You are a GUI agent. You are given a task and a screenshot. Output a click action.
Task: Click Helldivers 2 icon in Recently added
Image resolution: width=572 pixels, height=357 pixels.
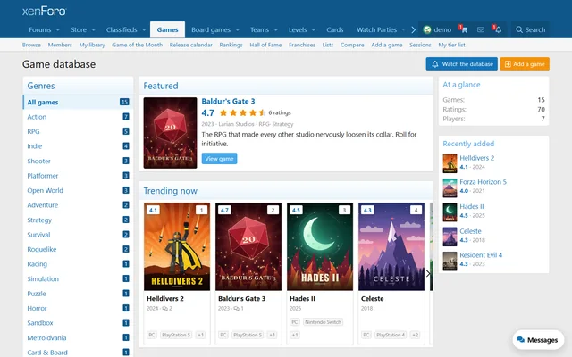[450, 163]
